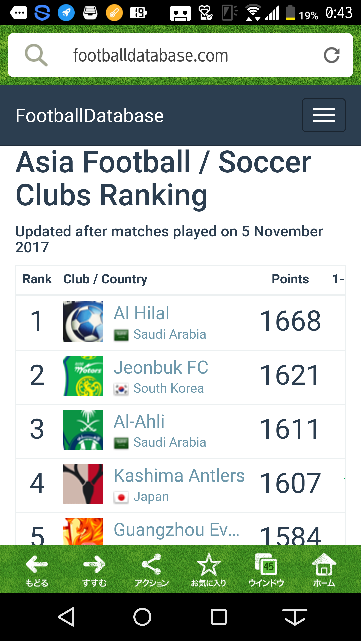Open the hamburger navigation menu
The height and width of the screenshot is (641, 361).
click(x=324, y=115)
